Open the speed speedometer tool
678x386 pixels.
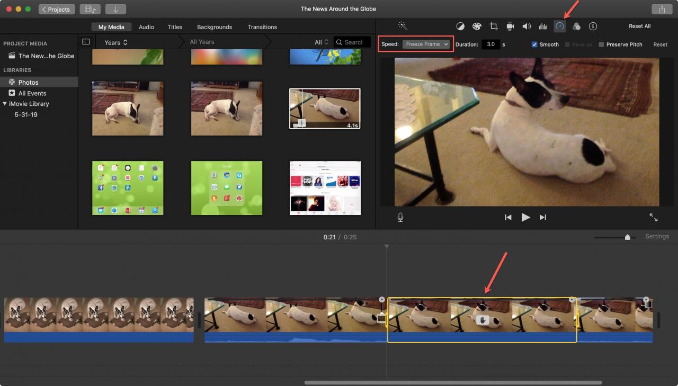coord(560,26)
